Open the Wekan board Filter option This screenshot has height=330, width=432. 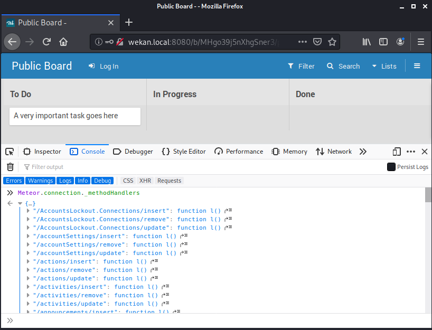coord(300,66)
